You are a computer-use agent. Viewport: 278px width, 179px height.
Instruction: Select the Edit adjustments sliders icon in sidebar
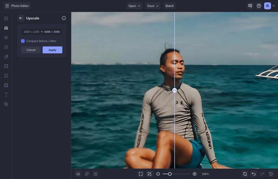click(6, 28)
